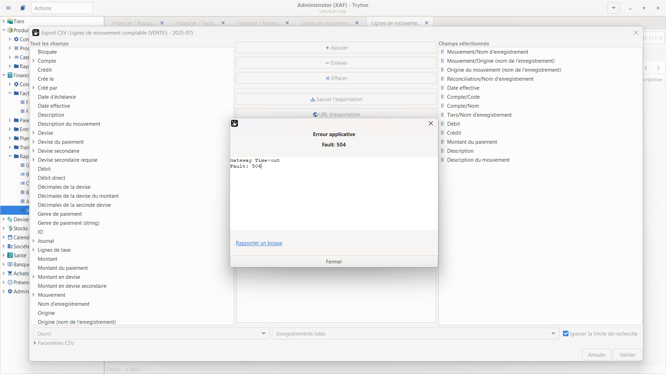Click the Stocks module icon
This screenshot has width=666, height=374.
[x=10, y=229]
